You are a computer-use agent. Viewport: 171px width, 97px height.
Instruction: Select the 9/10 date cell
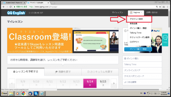click(x=36, y=83)
